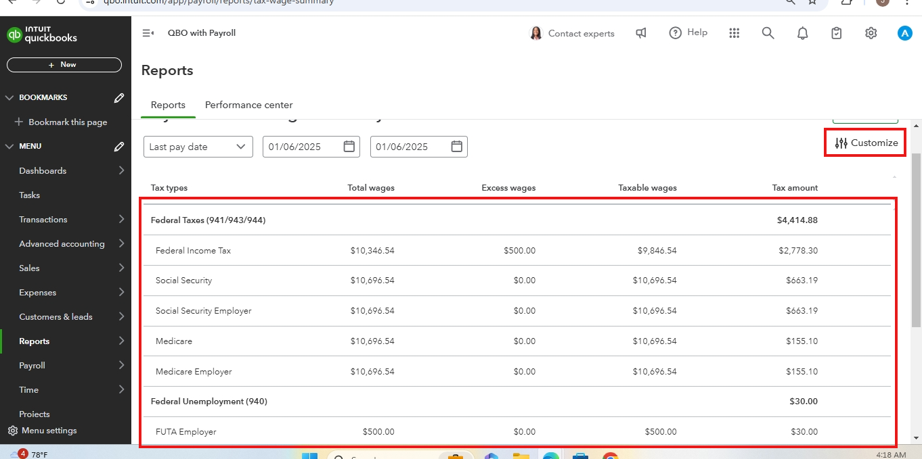Click Bookmark this page

[x=61, y=122]
